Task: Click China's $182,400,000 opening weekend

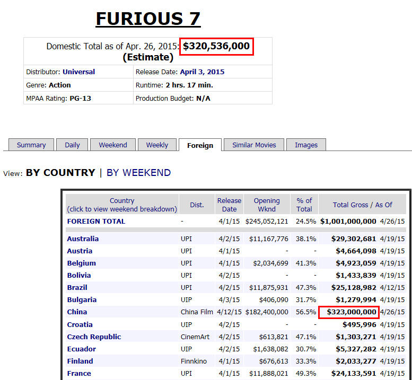Action: [267, 312]
